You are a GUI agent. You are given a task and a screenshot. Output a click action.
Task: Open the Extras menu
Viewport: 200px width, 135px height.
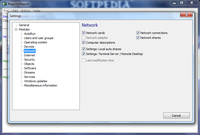26,11
